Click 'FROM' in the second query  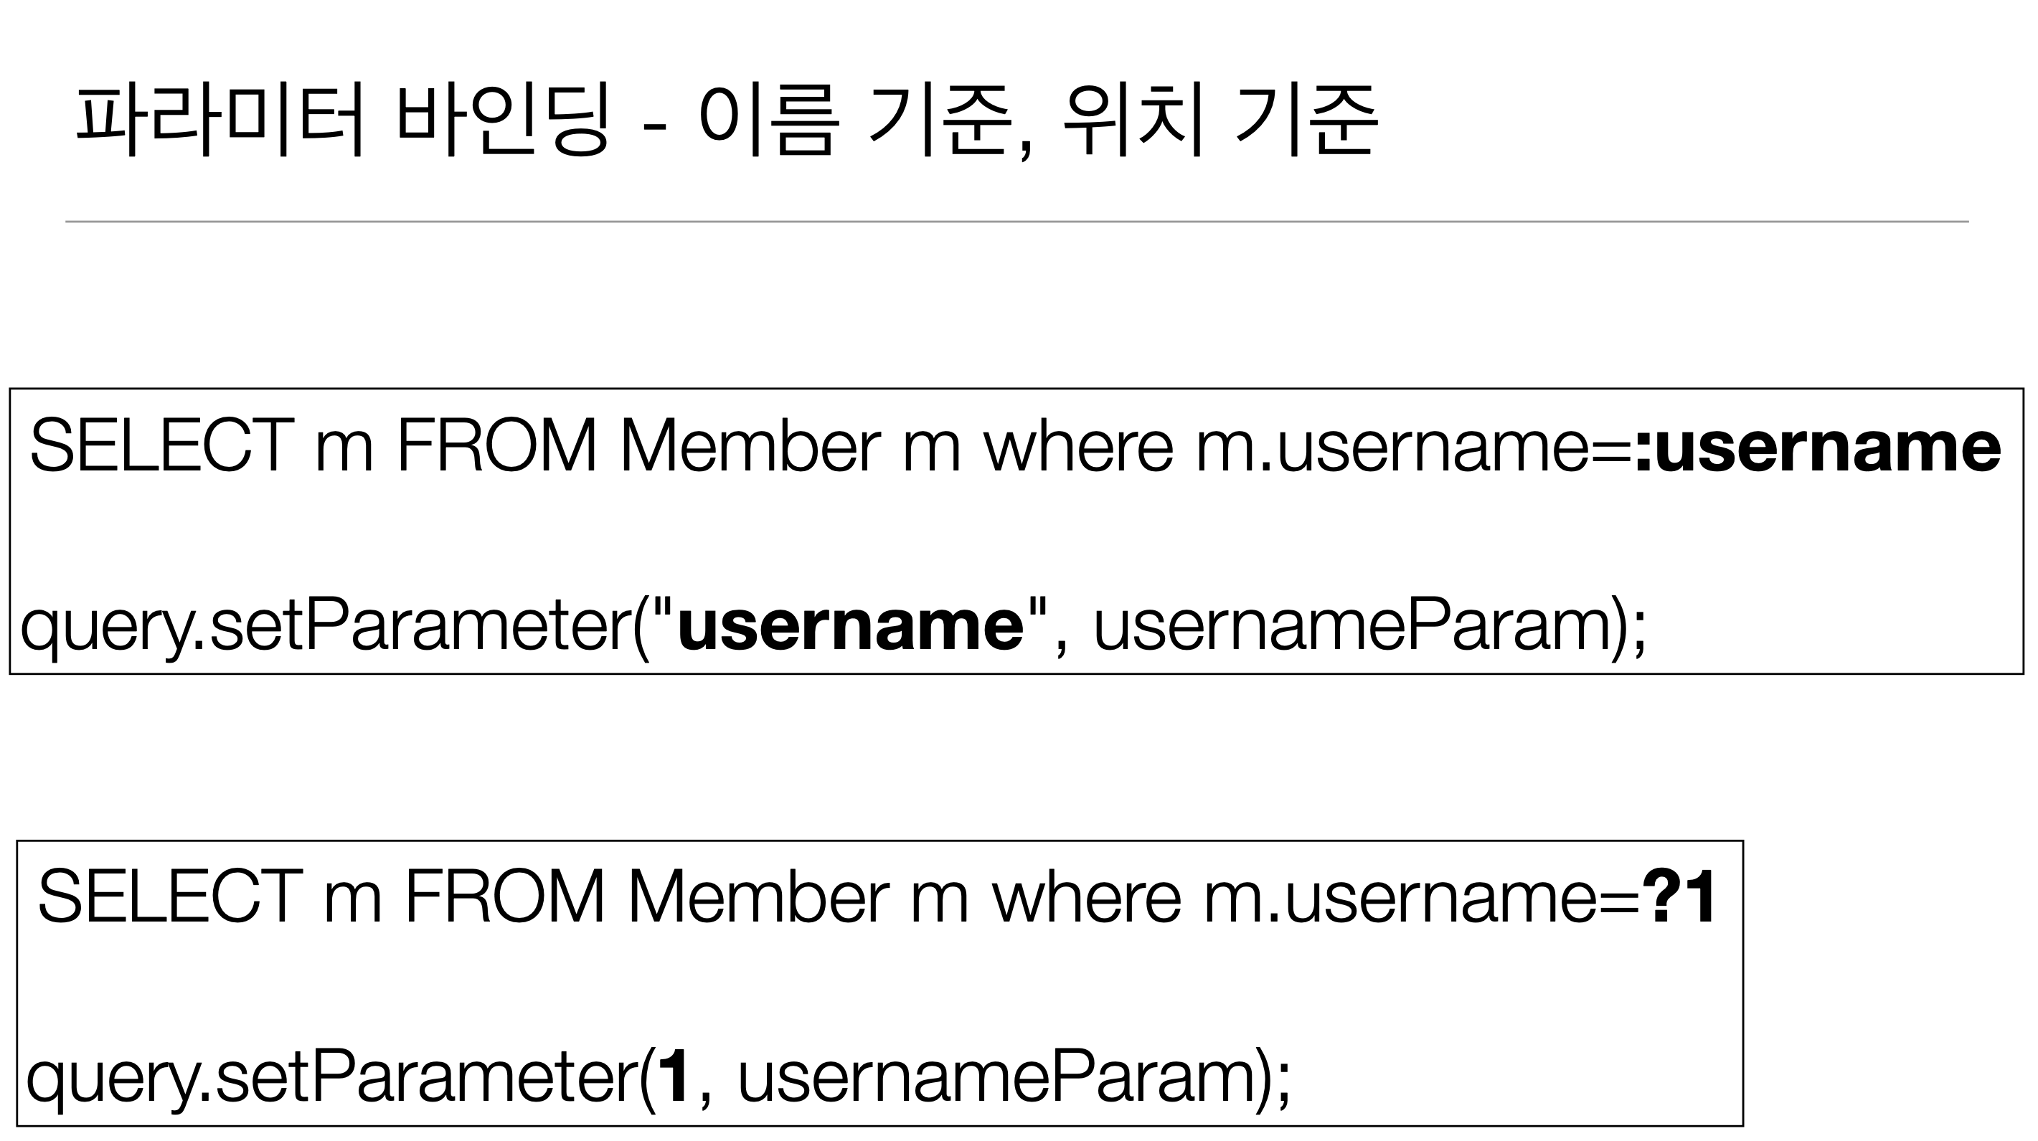(505, 896)
